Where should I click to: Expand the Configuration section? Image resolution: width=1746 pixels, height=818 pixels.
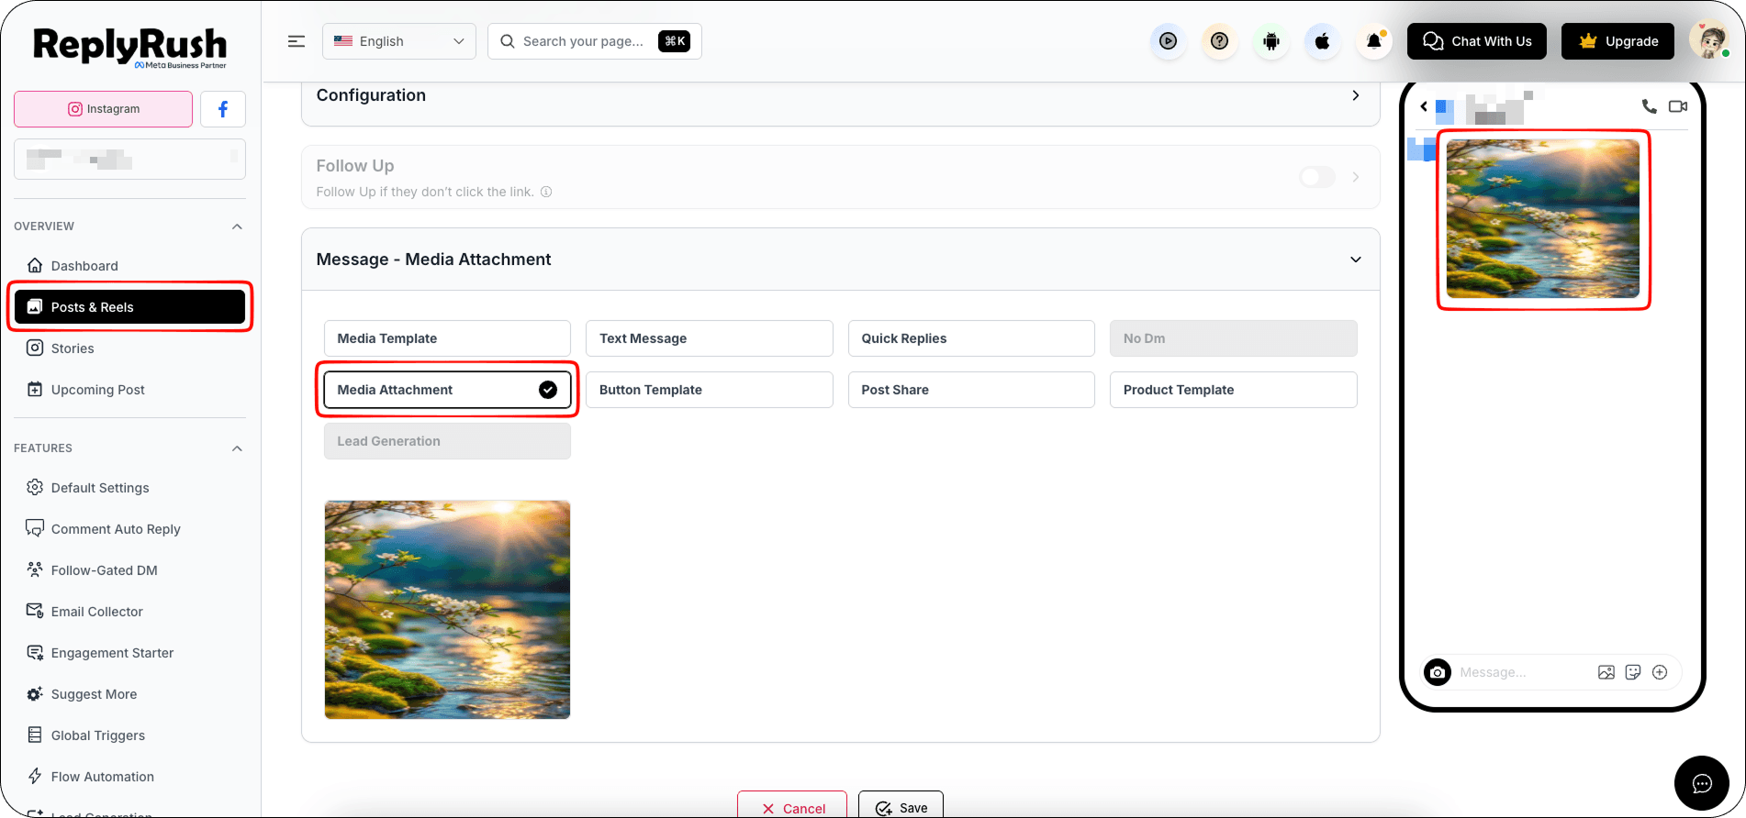click(840, 96)
